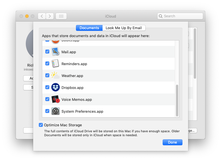Viewport: 221px width, 160px height.
Task: Select the Voice Memos.app label
Action: (77, 99)
